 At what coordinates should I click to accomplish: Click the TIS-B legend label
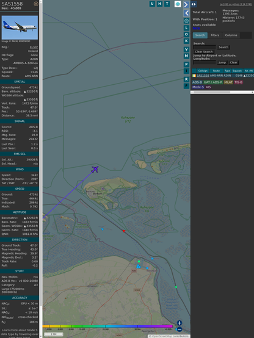[238, 82]
